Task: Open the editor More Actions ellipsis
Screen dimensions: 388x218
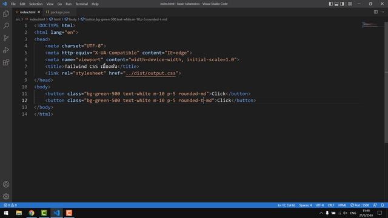Action: tap(383, 12)
